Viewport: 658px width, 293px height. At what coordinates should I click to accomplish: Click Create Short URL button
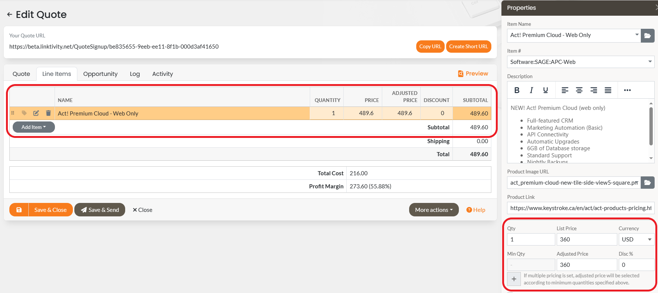pos(469,47)
